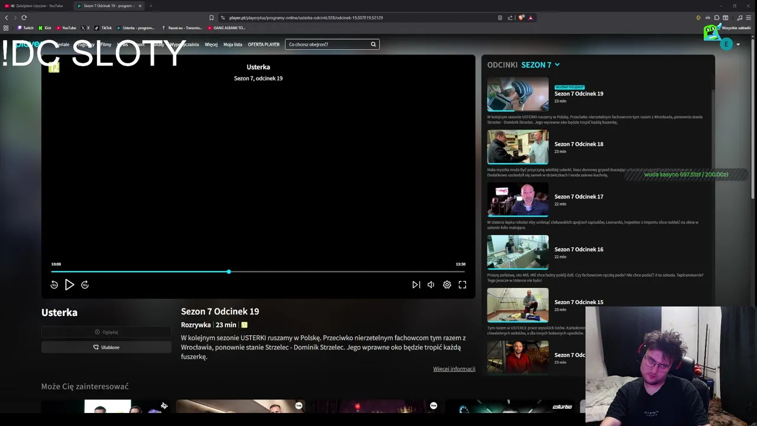Open the YouTube bookmark
The width and height of the screenshot is (757, 426).
tap(66, 28)
